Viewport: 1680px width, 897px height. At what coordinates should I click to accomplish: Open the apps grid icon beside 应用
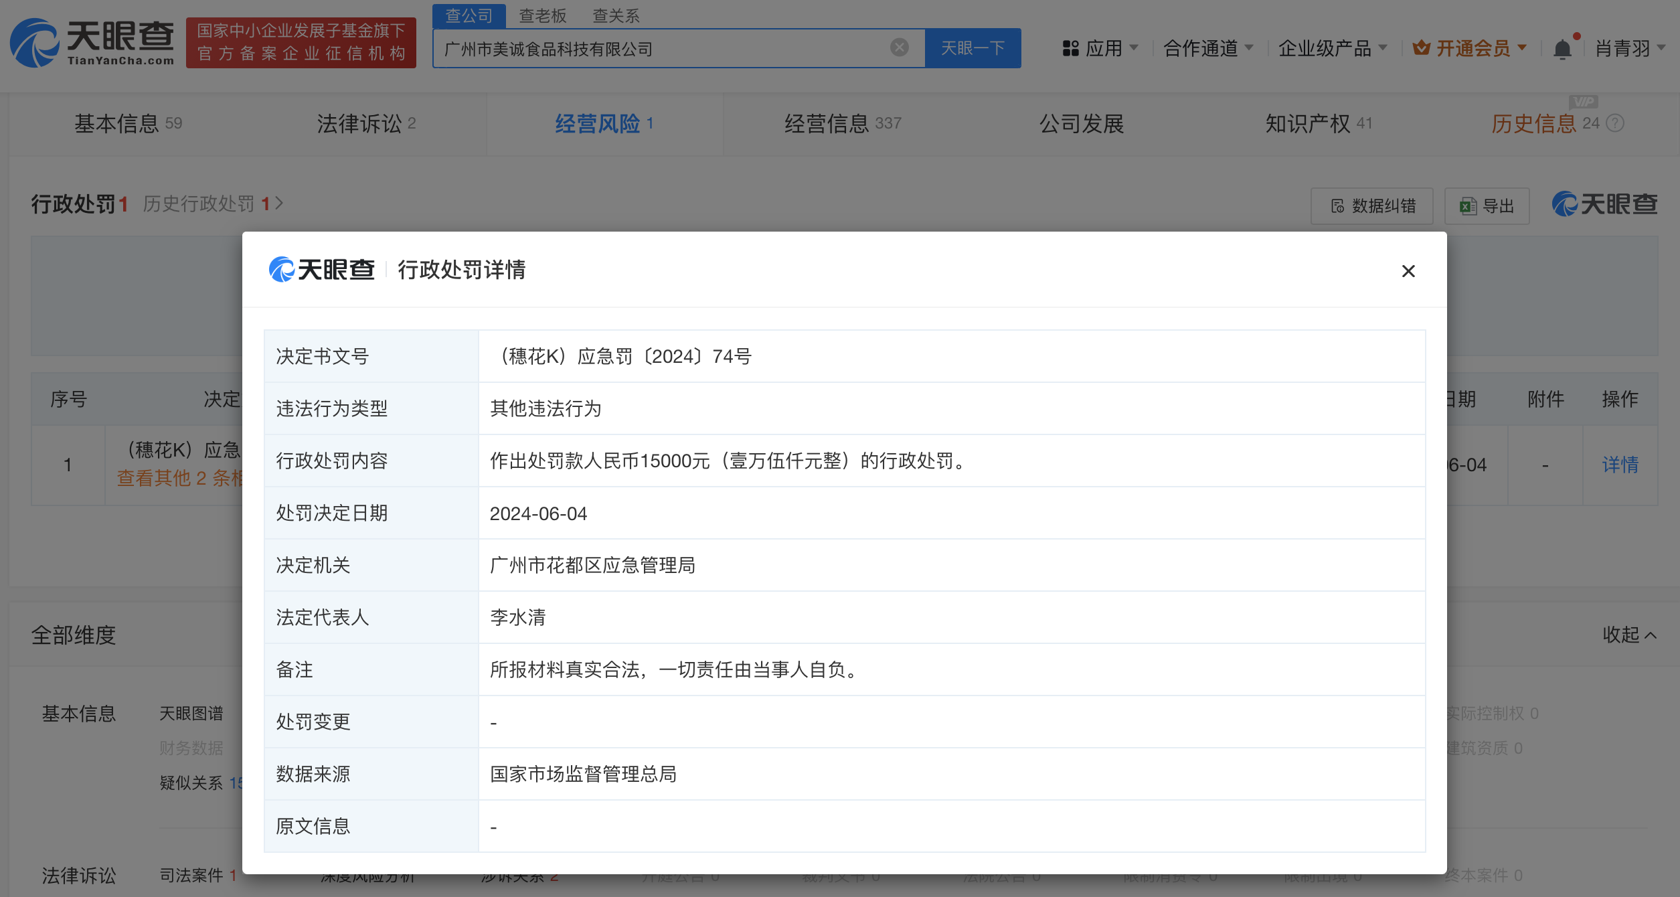click(x=1070, y=48)
